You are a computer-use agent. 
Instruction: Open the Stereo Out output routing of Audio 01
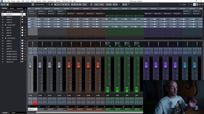[x=33, y=14]
